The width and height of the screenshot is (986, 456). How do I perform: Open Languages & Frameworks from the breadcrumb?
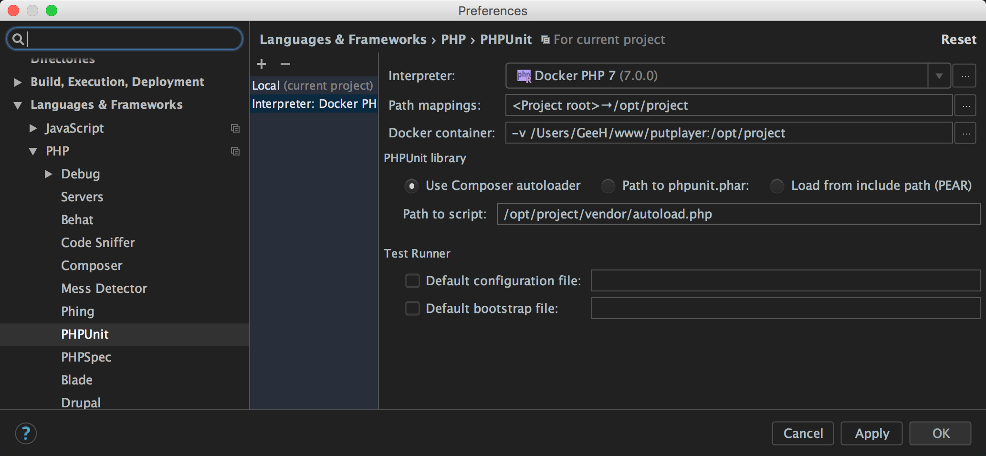click(343, 39)
